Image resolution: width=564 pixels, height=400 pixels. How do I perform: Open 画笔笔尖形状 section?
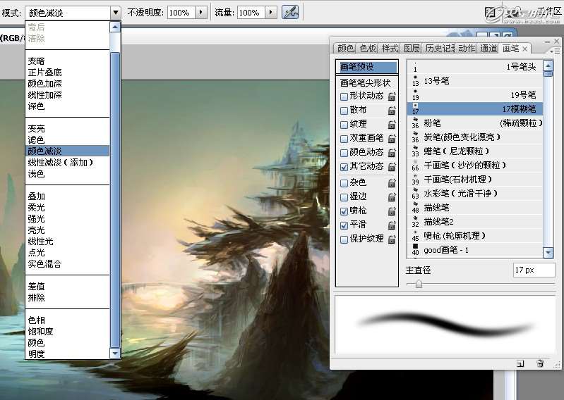[367, 83]
